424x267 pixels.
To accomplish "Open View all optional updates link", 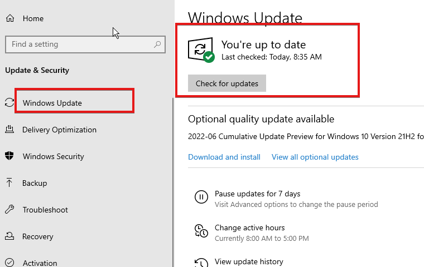I will [315, 157].
